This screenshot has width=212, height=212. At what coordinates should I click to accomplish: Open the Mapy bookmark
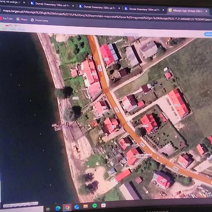click(22, 19)
